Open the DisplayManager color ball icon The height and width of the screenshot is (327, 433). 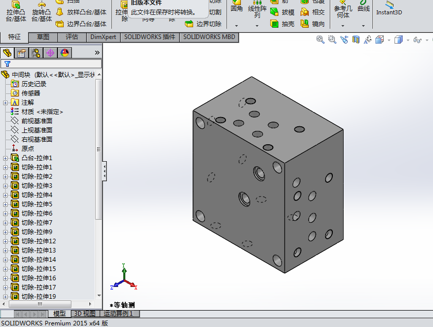click(x=65, y=52)
